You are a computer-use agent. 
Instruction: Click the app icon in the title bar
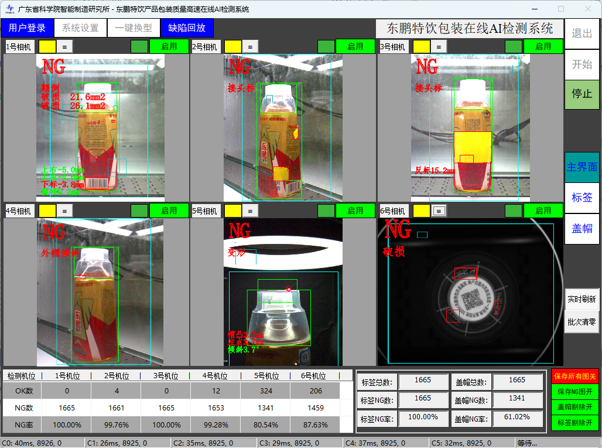coord(9,9)
